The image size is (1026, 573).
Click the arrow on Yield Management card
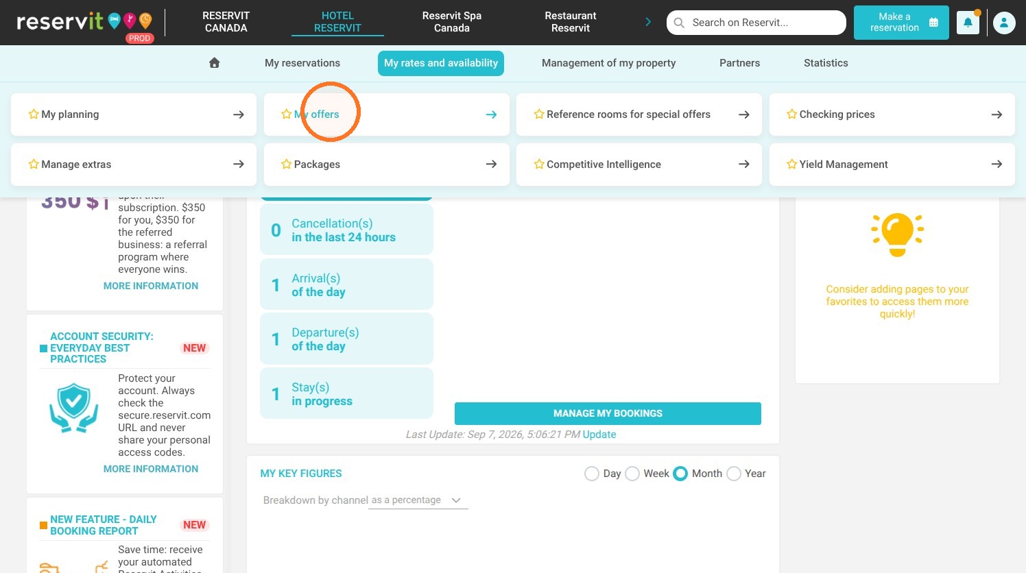(x=997, y=164)
